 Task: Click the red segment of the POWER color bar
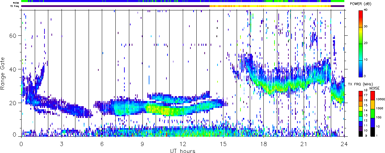pyautogui.click(x=360, y=14)
